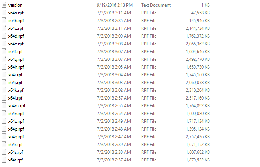Select the x64d.rpf file name
This screenshot has height=167, width=260.
click(16, 36)
